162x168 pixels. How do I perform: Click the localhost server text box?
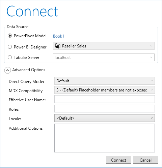click(x=104, y=57)
